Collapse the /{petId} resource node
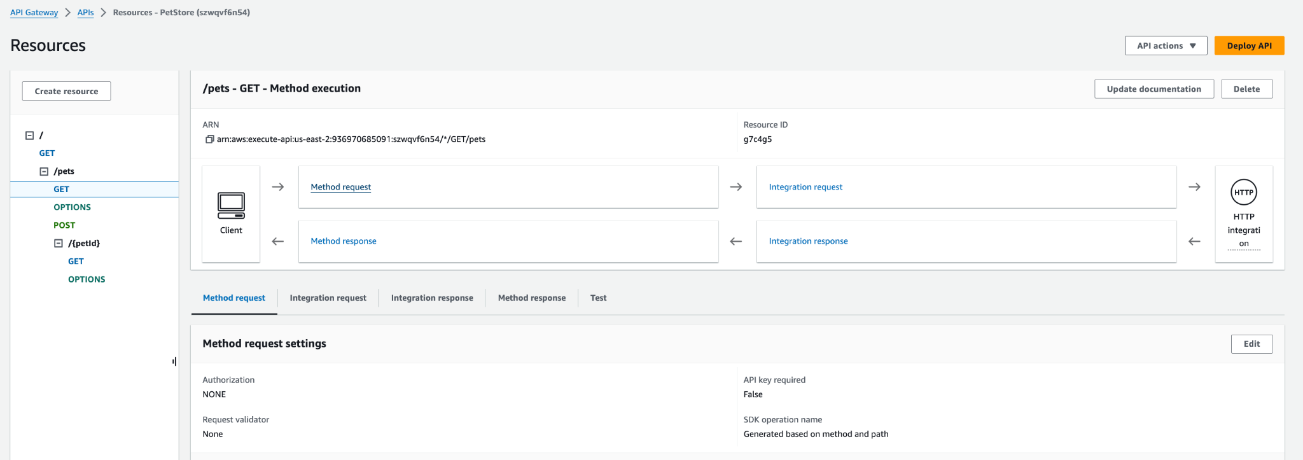Viewport: 1303px width, 460px height. pyautogui.click(x=59, y=243)
